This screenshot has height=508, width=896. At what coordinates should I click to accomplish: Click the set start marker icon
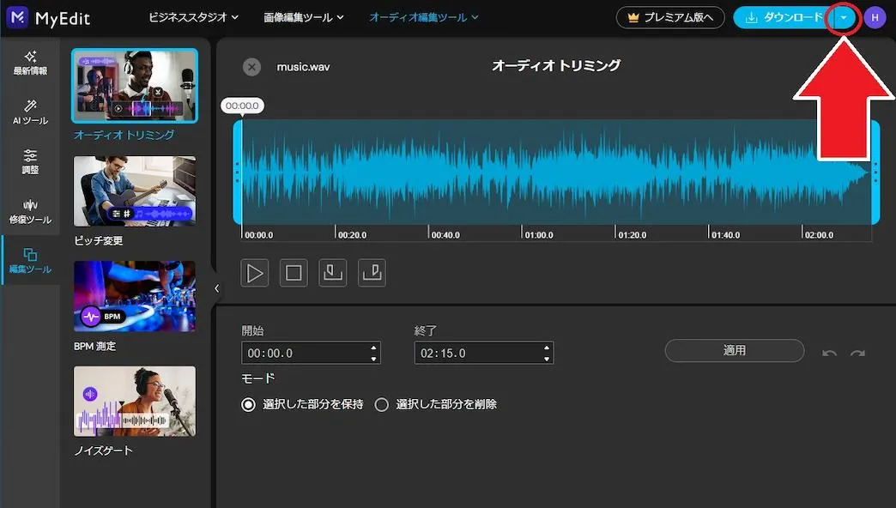[x=332, y=273]
